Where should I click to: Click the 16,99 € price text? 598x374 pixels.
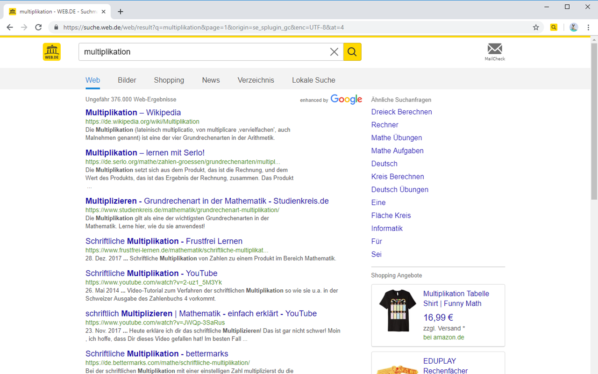[438, 318]
